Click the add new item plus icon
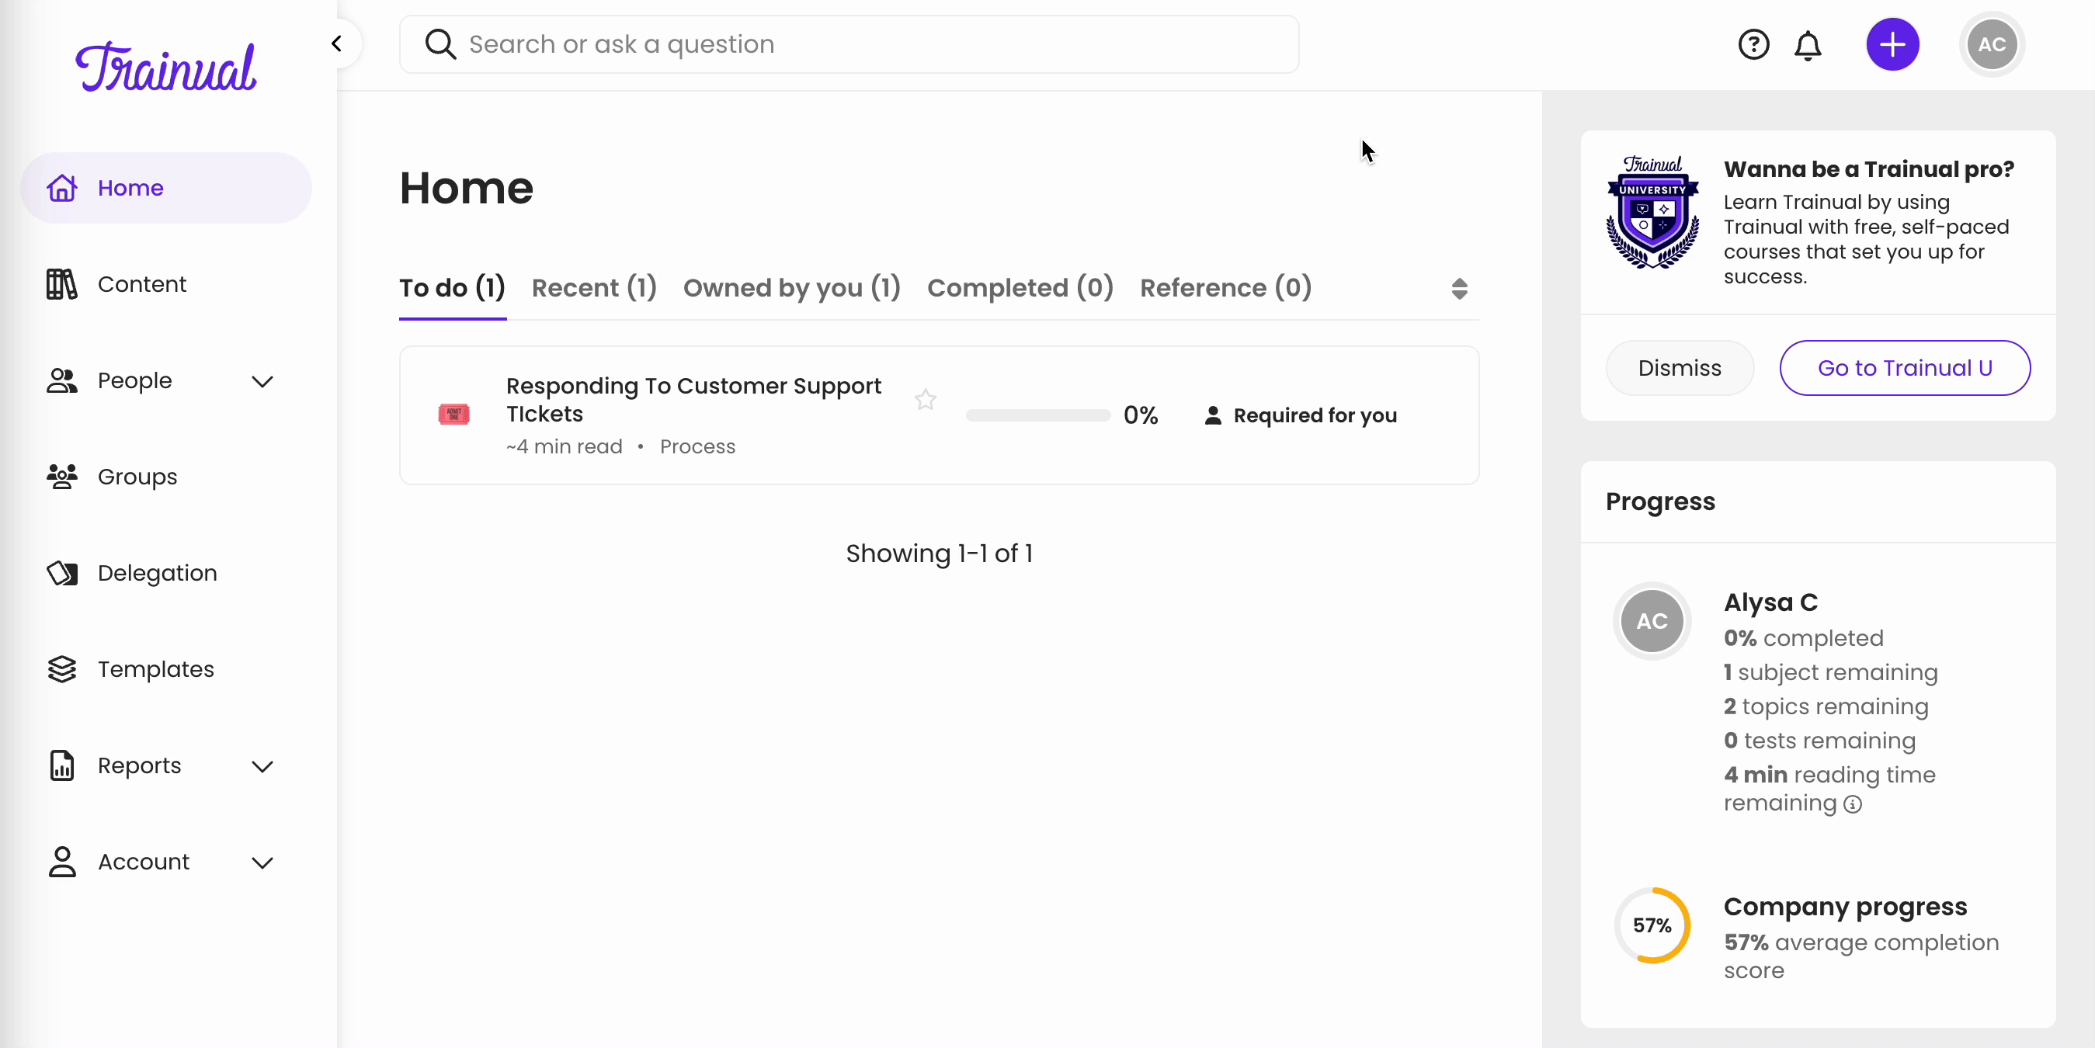Image resolution: width=2095 pixels, height=1048 pixels. (1895, 44)
